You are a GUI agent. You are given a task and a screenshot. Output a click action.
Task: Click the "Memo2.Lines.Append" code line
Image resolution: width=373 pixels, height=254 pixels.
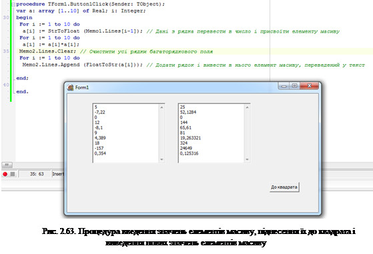pyautogui.click(x=83, y=65)
